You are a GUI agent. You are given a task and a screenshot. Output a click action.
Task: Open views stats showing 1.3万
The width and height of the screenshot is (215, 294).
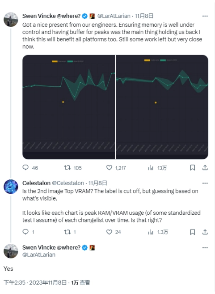click(x=151, y=232)
